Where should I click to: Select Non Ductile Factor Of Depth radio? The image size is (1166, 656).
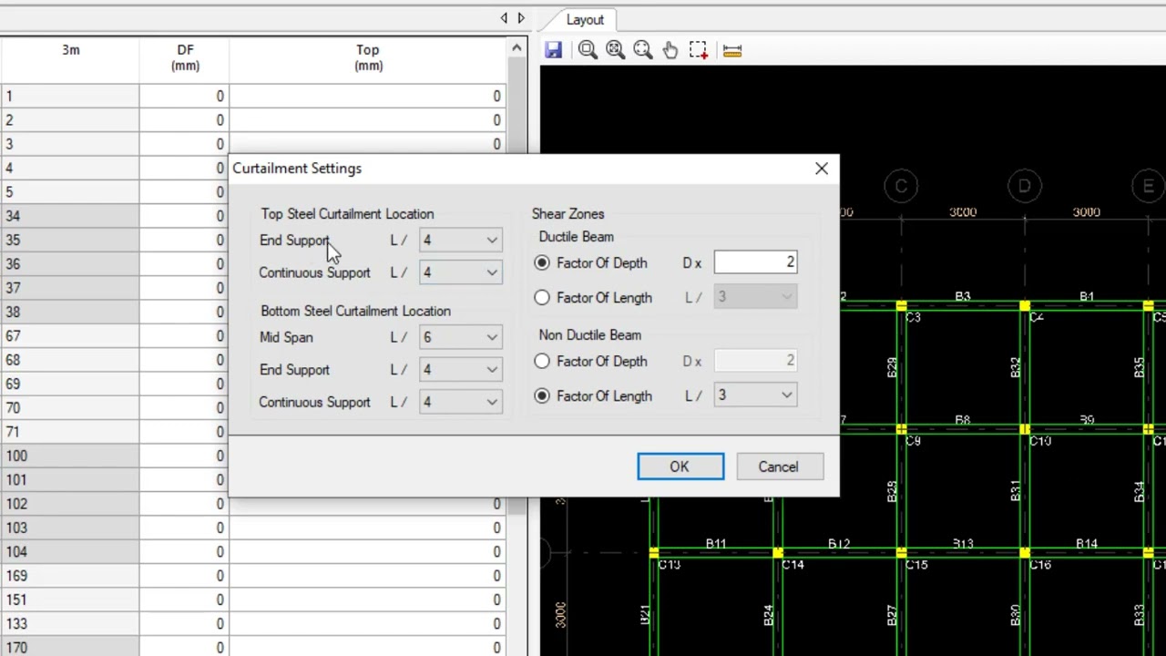click(x=542, y=362)
